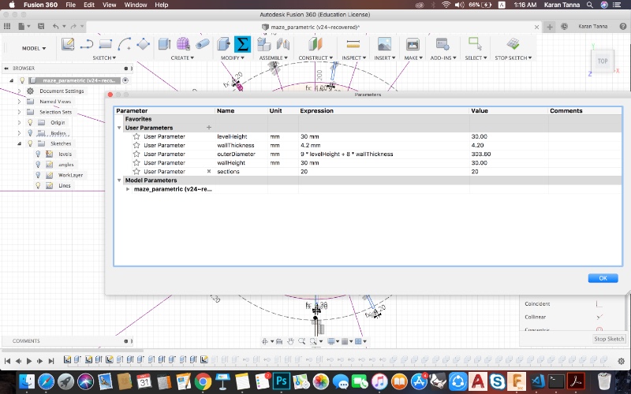Click the Stop Sketch toolbar icon
Image resolution: width=631 pixels, height=394 pixels.
click(513, 44)
